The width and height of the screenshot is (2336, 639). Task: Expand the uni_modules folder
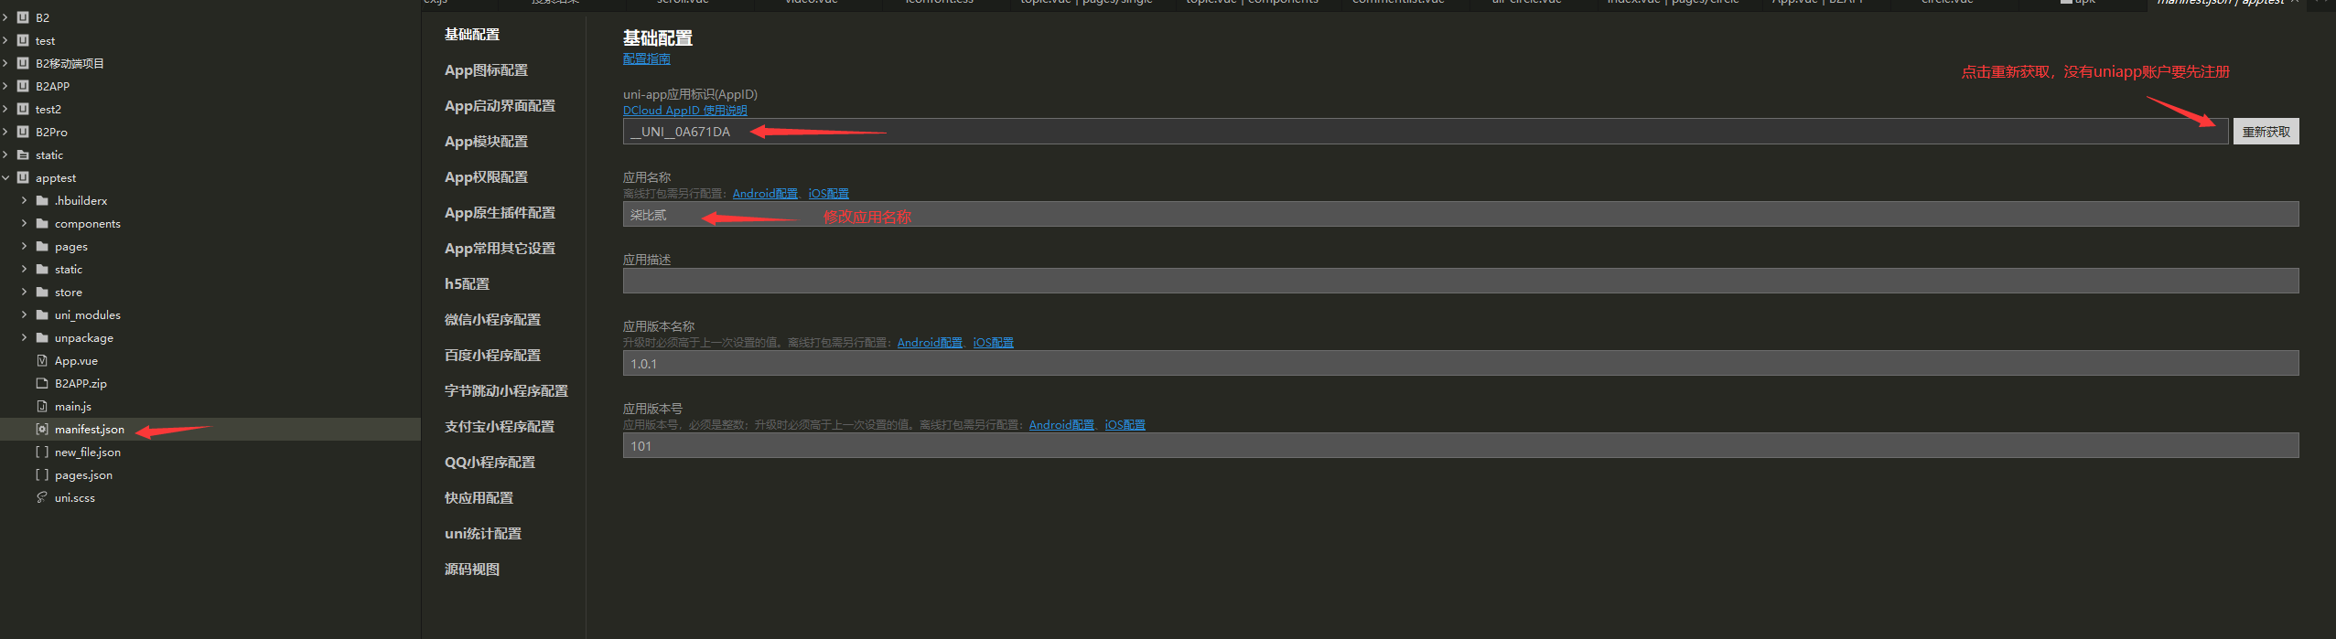tap(25, 315)
